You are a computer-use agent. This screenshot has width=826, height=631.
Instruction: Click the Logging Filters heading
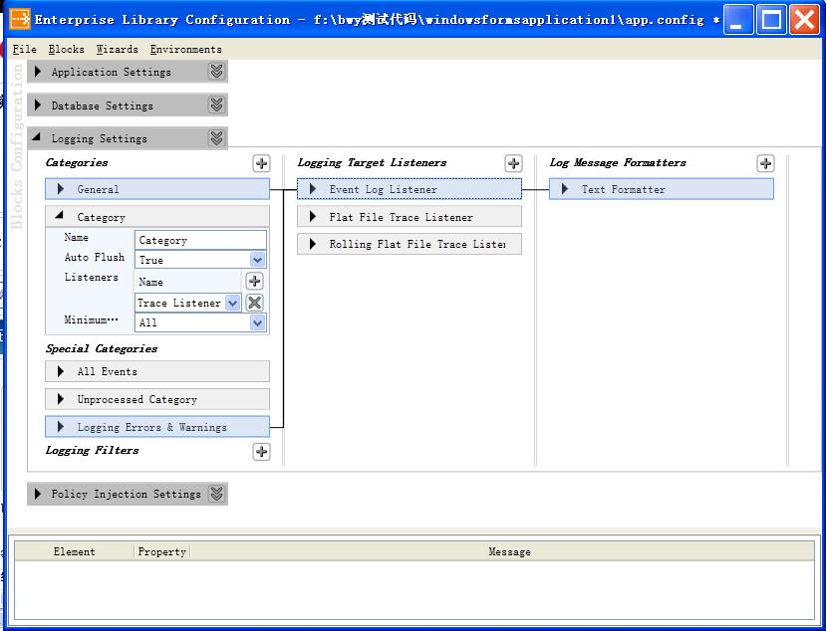click(93, 450)
